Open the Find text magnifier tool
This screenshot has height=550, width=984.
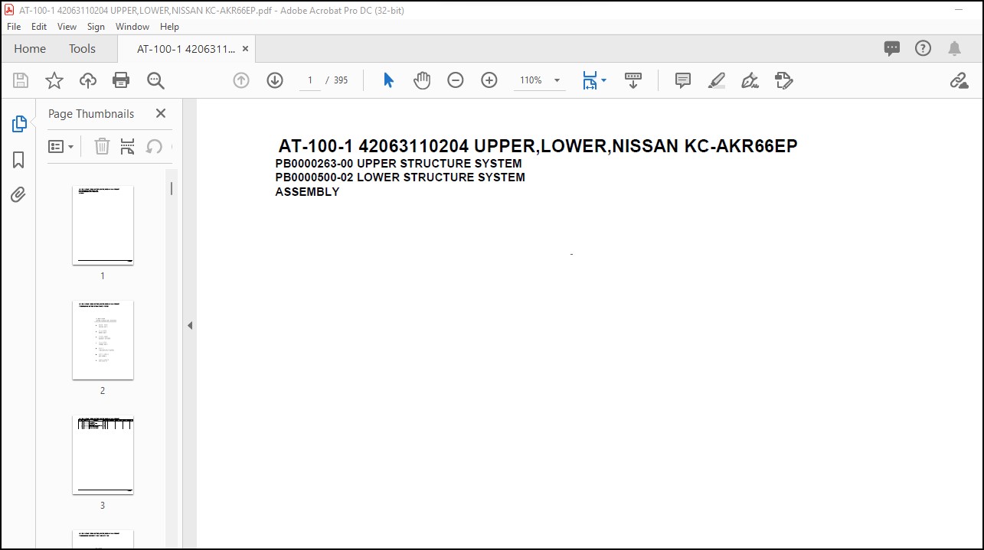tap(155, 80)
